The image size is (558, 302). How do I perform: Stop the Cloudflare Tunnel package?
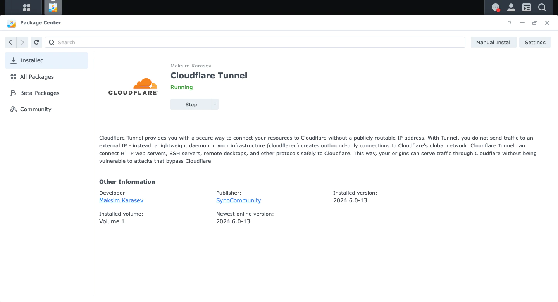(191, 104)
